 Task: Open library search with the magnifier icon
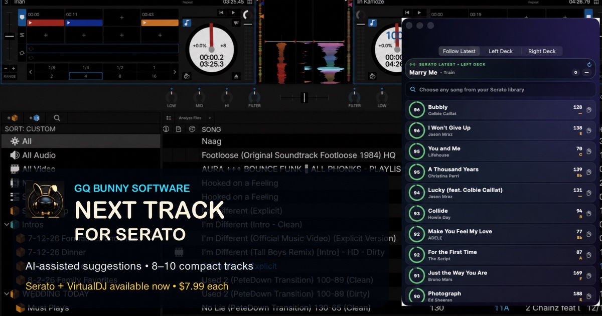point(57,118)
